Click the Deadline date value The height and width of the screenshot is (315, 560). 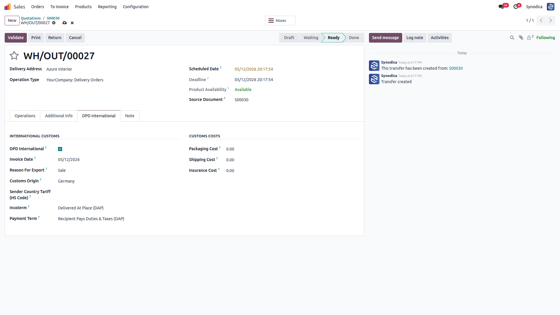(254, 80)
